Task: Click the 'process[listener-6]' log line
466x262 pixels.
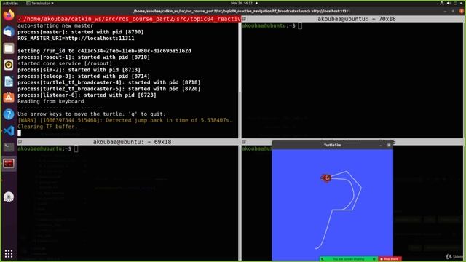Action: 87,95
